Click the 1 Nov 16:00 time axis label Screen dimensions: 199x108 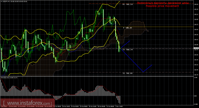coord(119,107)
